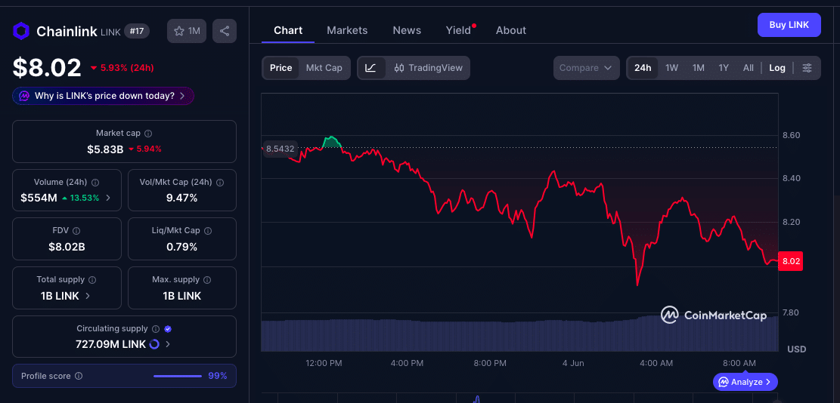
Task: Select 1Y time range
Action: (x=724, y=68)
